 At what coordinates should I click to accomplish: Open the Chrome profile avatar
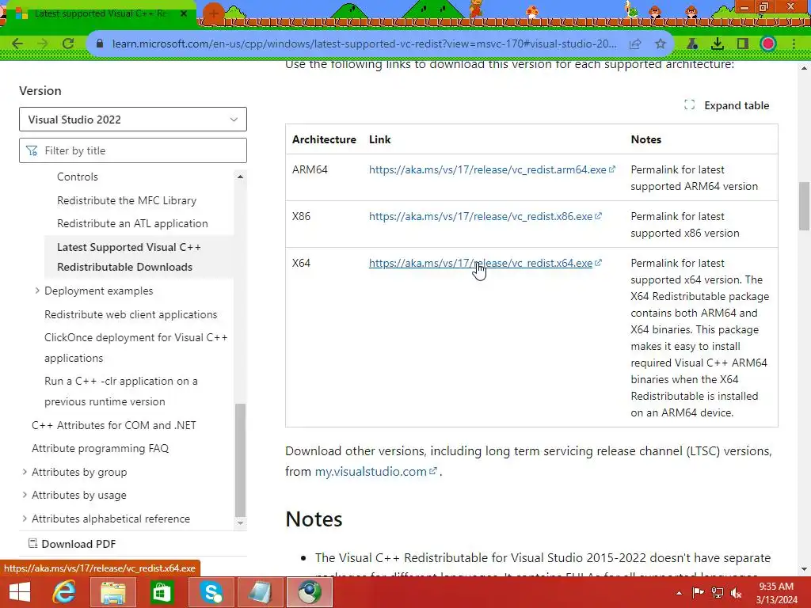coord(768,44)
